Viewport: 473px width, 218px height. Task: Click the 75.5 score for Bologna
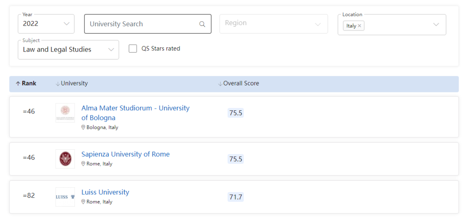click(x=236, y=113)
